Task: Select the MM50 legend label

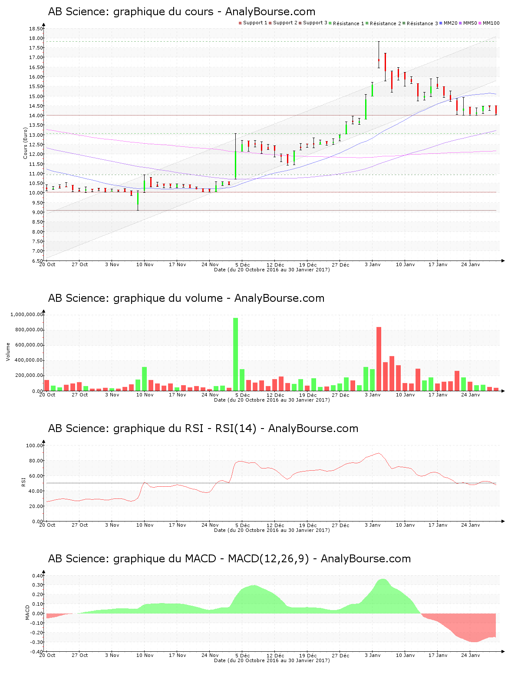Action: click(470, 23)
